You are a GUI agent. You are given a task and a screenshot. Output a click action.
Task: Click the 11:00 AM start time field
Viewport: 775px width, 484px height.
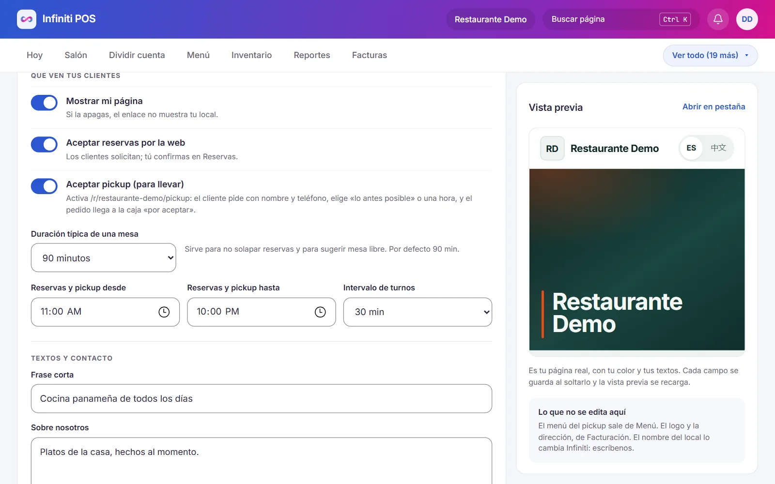(105, 312)
